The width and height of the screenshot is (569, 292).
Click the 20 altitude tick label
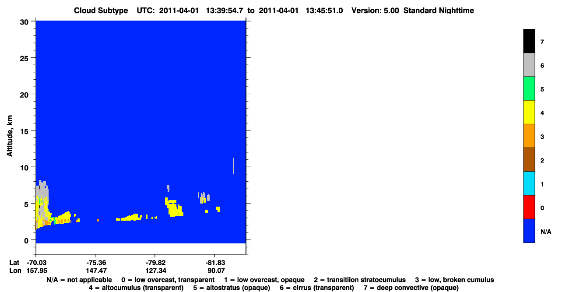click(x=25, y=95)
